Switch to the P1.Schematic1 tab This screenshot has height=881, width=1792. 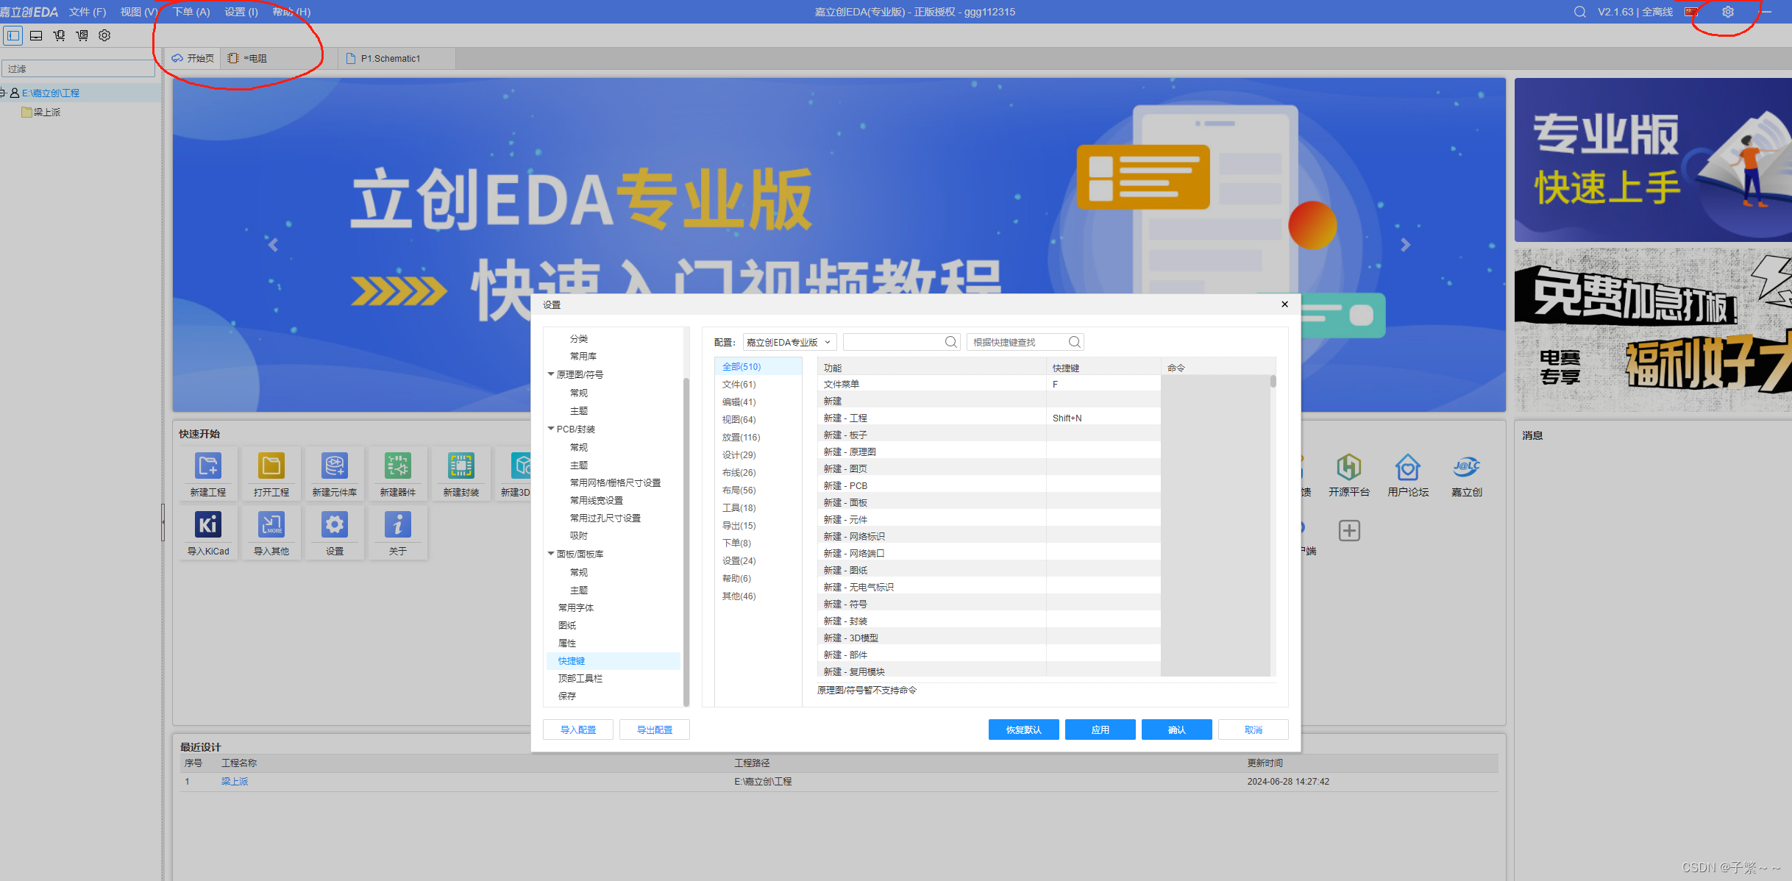coord(390,58)
